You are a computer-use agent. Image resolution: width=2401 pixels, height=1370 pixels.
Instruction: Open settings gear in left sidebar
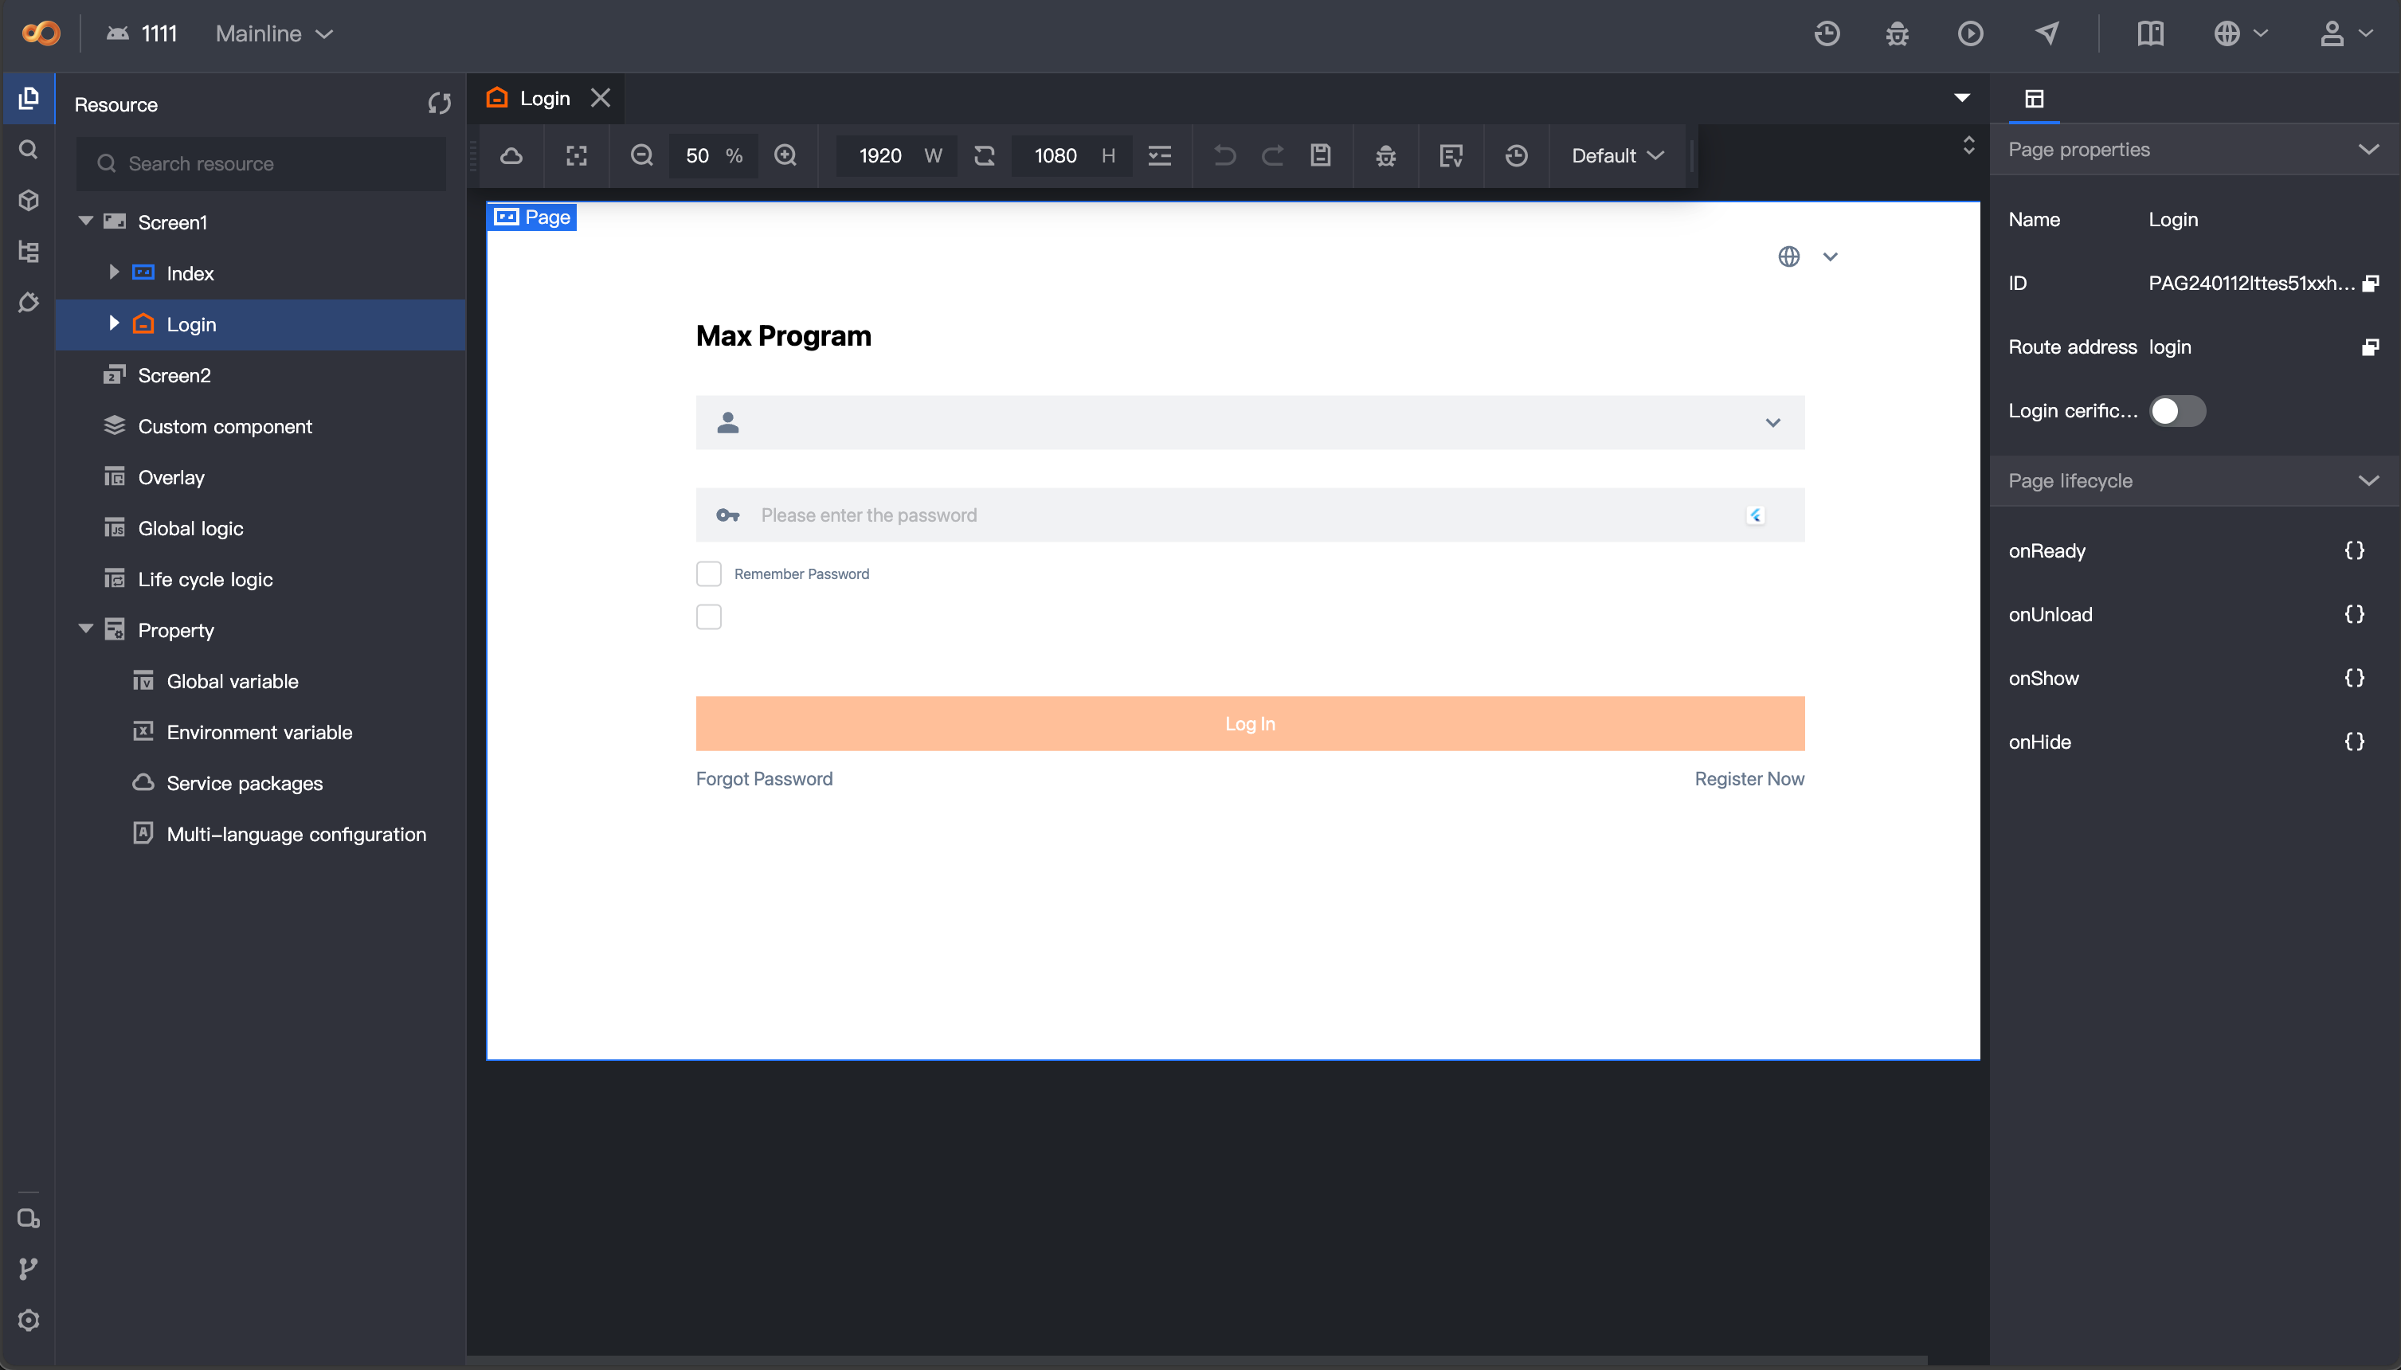pos(28,1320)
